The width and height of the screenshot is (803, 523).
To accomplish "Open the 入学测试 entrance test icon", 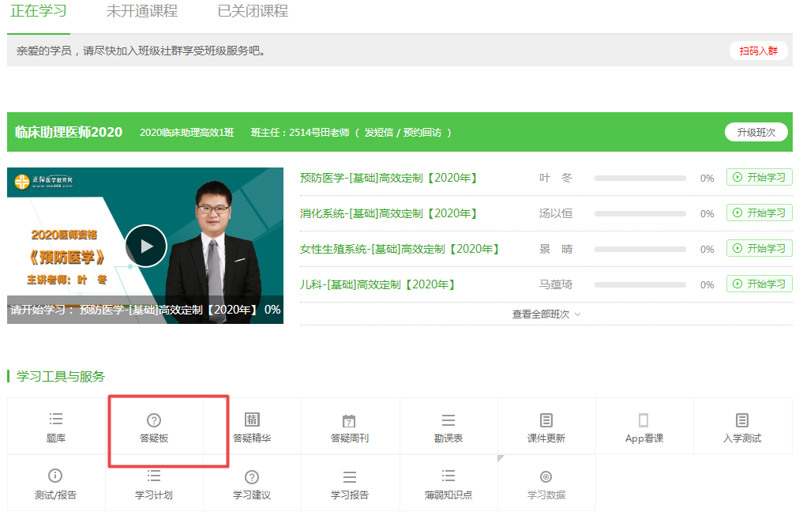I will [x=741, y=420].
